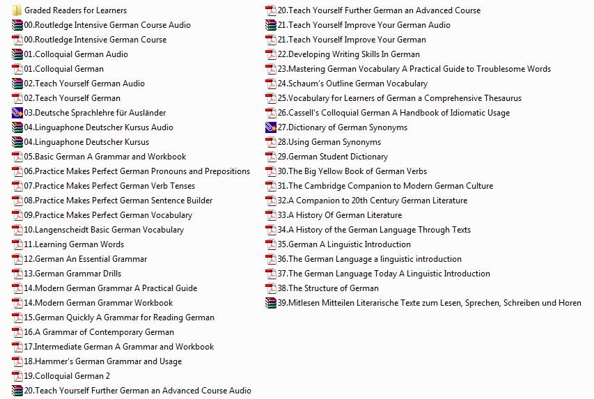Click the purple icon for Deutsche Sprachlehre für Ausländer

[17, 113]
